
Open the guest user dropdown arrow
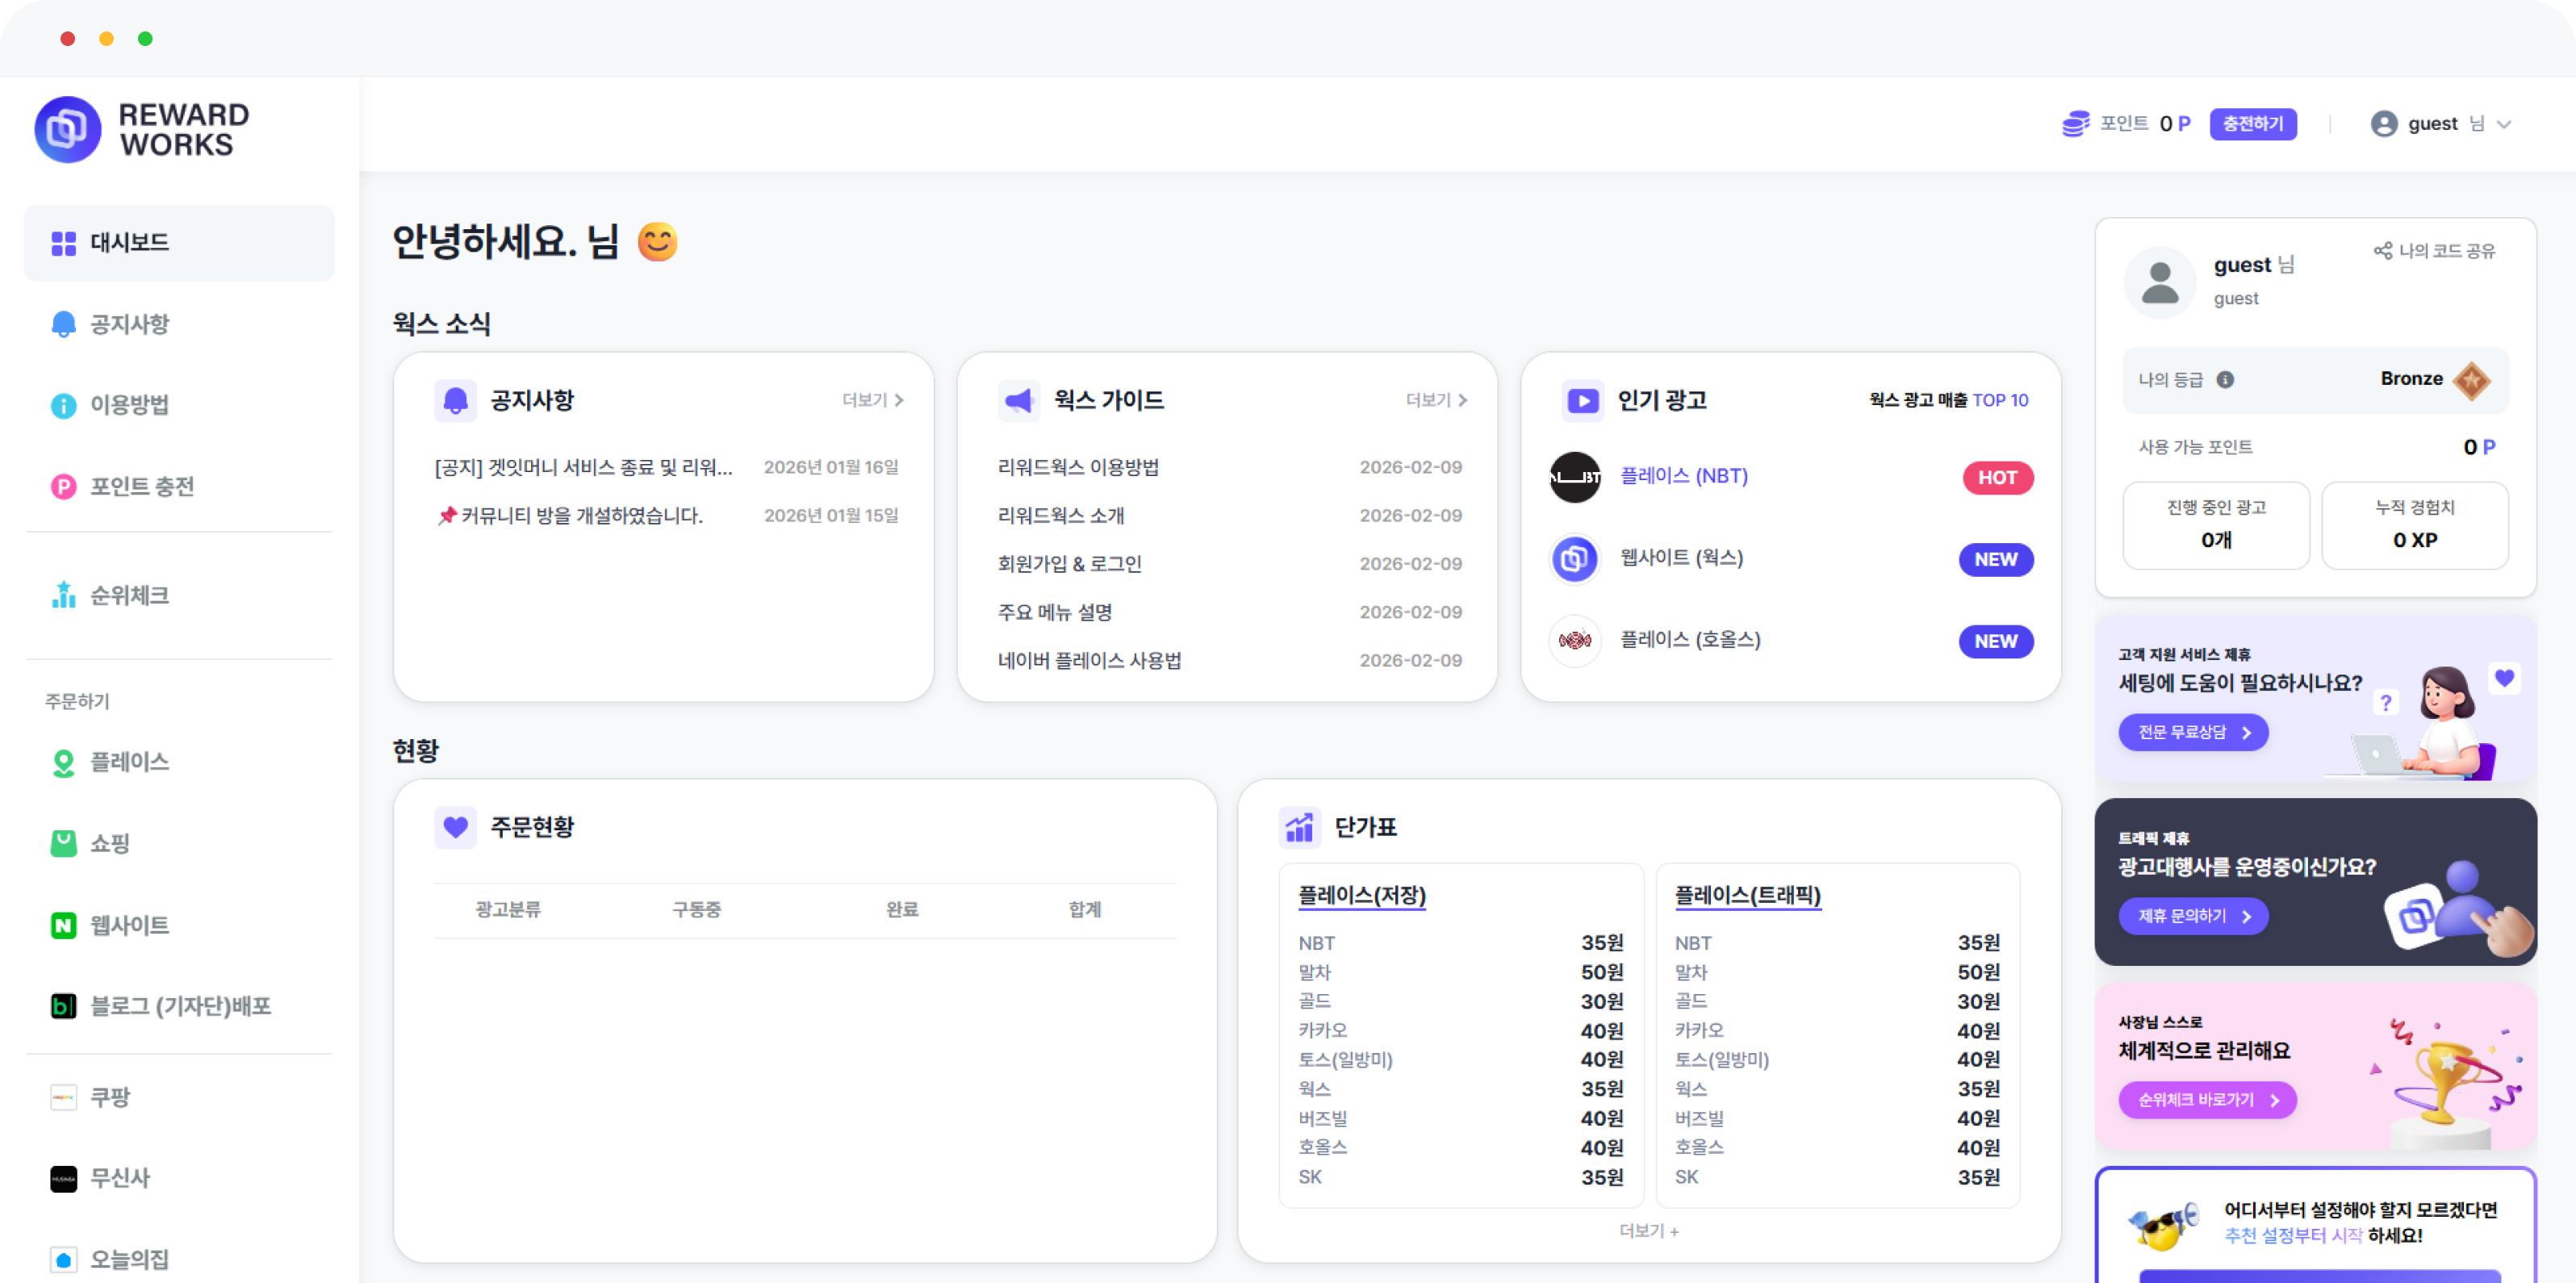click(2504, 125)
